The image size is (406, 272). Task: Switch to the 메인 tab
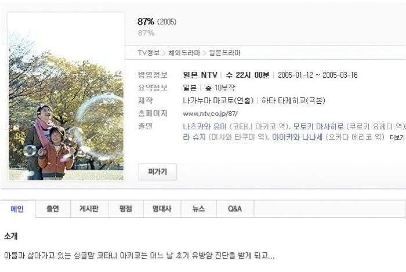(17, 209)
